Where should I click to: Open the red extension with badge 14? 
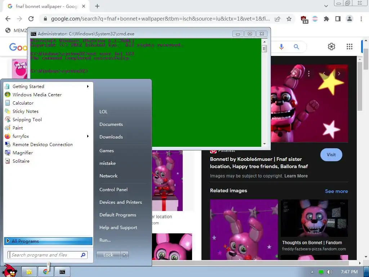pyautogui.click(x=304, y=19)
